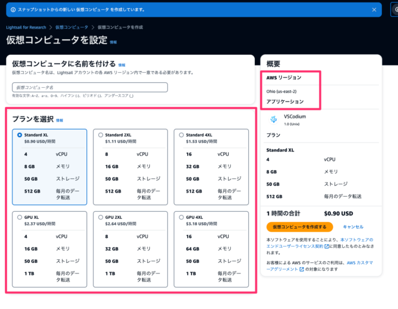
Task: Click the 1 時間の合計 label
Action: pyautogui.click(x=284, y=214)
